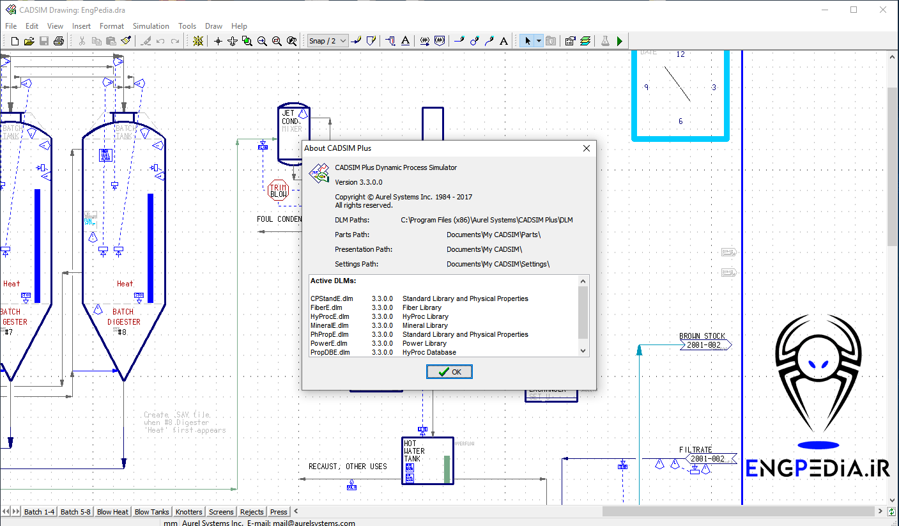Image resolution: width=899 pixels, height=526 pixels.
Task: Open the Simulation menu
Action: click(x=151, y=26)
